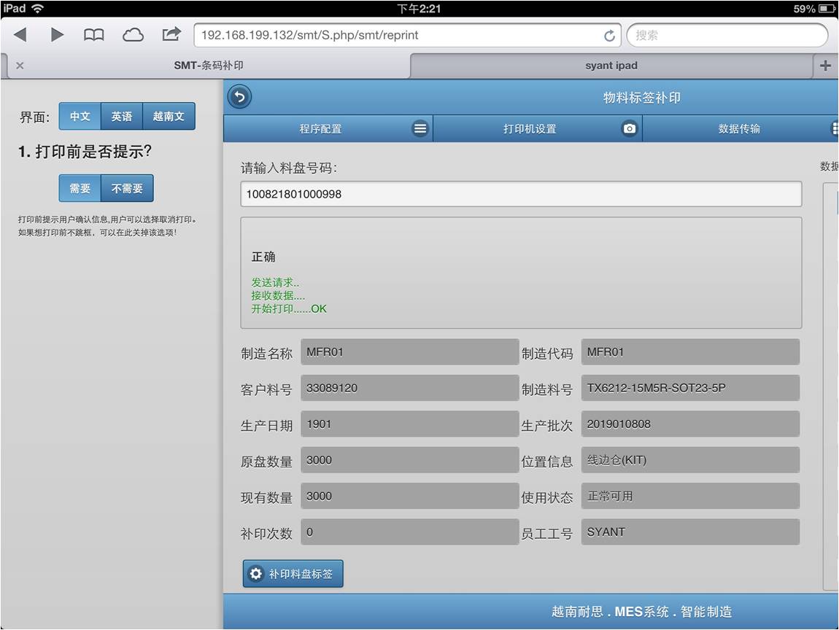The width and height of the screenshot is (839, 630).
Task: Switch to the syant ipad tab
Action: [x=611, y=66]
